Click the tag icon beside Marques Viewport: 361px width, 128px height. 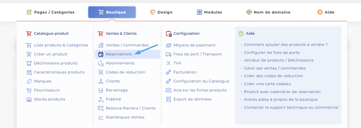(29, 81)
